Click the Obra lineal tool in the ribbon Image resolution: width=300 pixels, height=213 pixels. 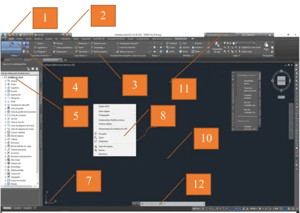tap(82, 52)
